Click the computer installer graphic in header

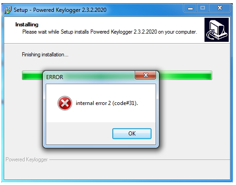point(216,30)
